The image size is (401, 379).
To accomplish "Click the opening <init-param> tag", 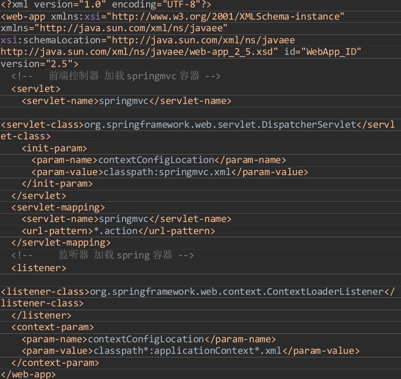I will coord(54,148).
